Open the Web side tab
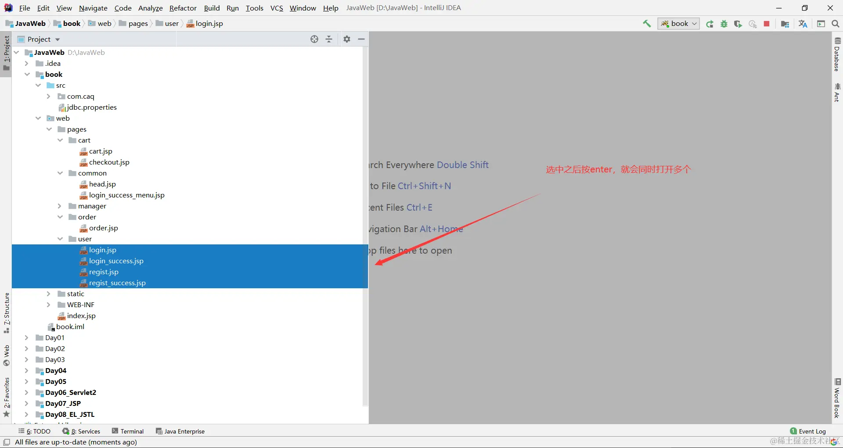Screen dimensions: 843x448 [6, 355]
